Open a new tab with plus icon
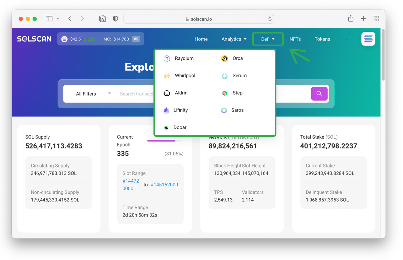Image resolution: width=403 pixels, height=260 pixels. coord(363,19)
